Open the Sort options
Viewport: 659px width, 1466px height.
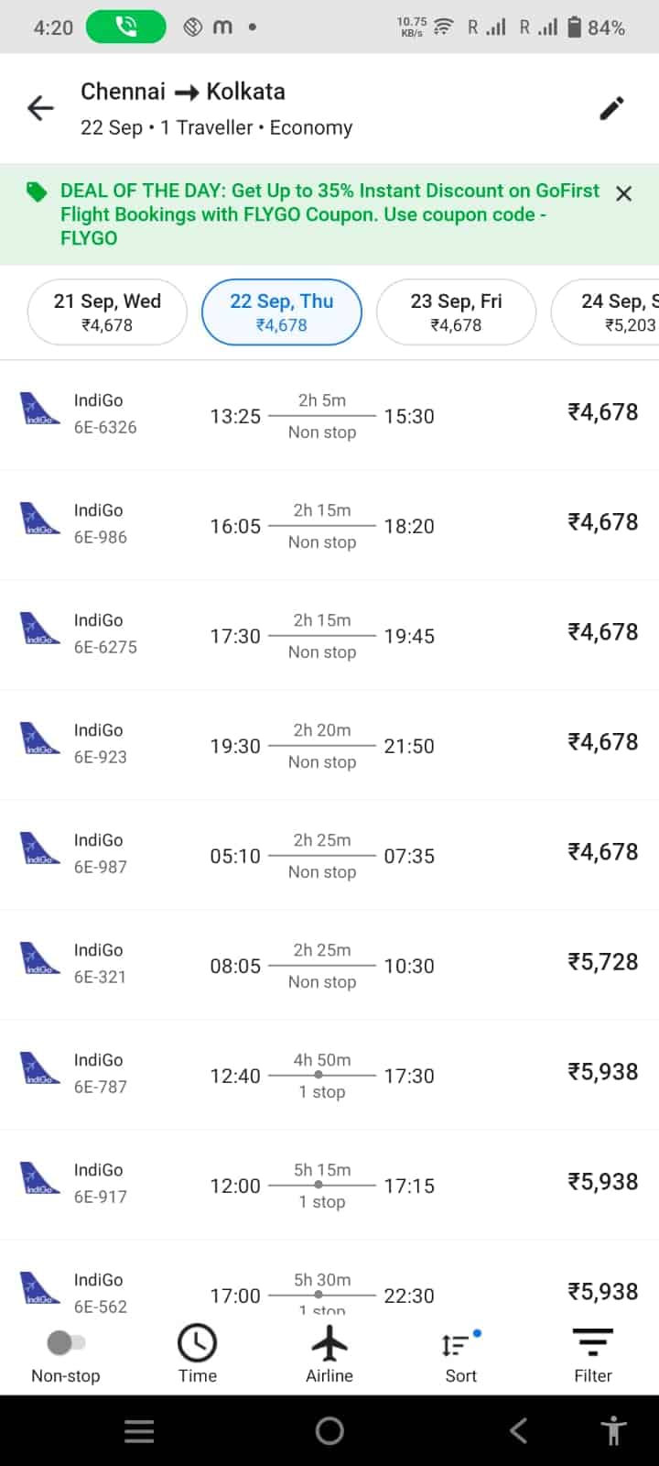pyautogui.click(x=460, y=1347)
